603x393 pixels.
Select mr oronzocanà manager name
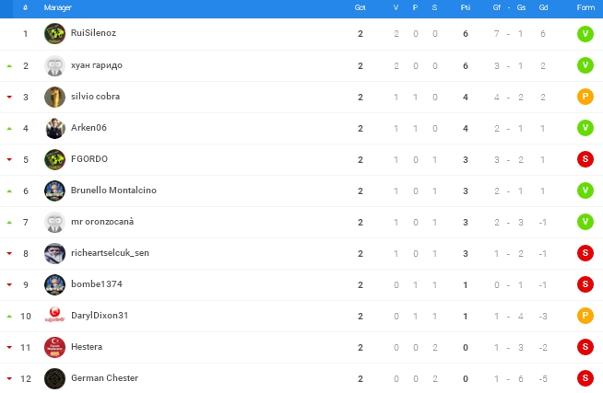(x=101, y=222)
